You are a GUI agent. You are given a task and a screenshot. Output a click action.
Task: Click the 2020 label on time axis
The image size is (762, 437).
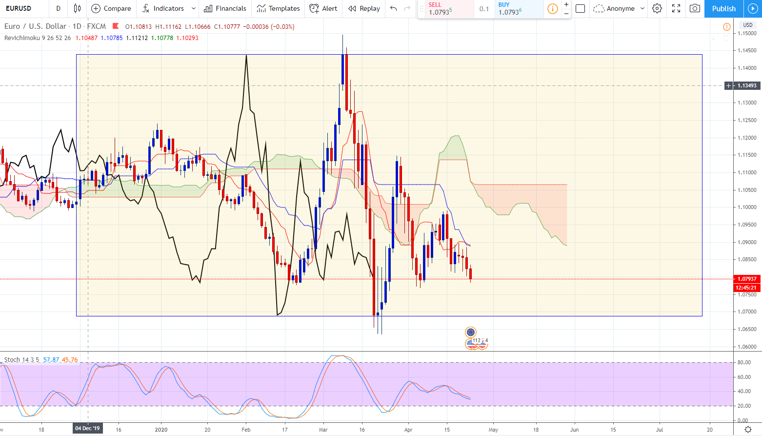161,430
